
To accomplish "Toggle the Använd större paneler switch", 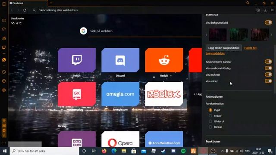I will point(268,62).
